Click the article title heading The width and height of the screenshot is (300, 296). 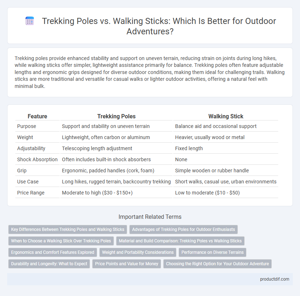pos(159,26)
